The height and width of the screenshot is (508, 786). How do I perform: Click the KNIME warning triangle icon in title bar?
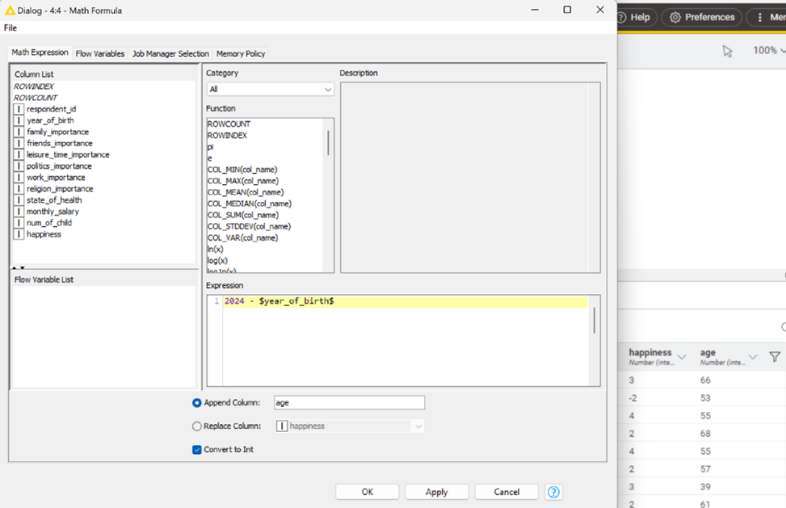[x=10, y=10]
